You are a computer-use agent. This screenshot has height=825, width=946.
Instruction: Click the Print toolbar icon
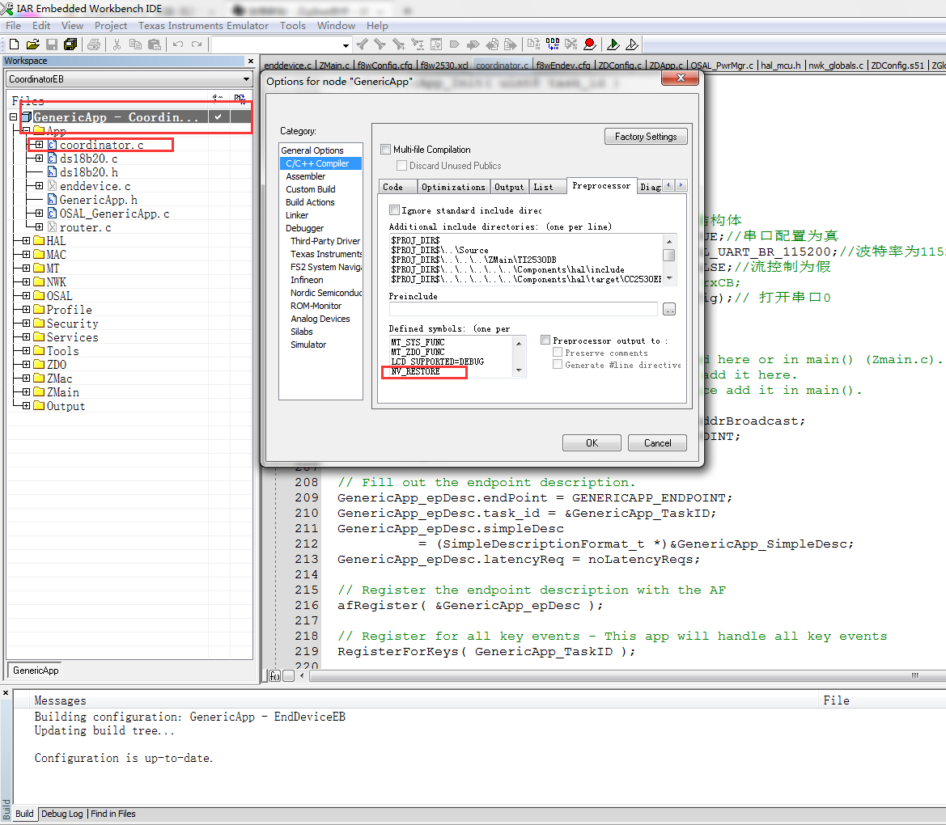point(94,44)
